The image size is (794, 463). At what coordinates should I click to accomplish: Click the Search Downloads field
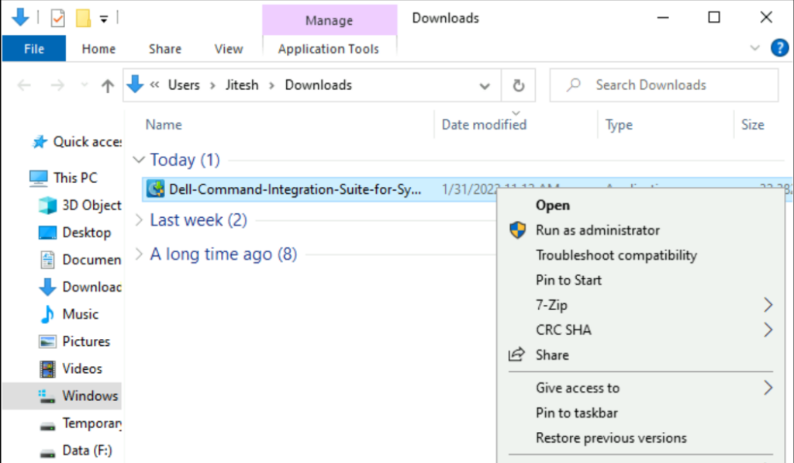[x=664, y=85]
